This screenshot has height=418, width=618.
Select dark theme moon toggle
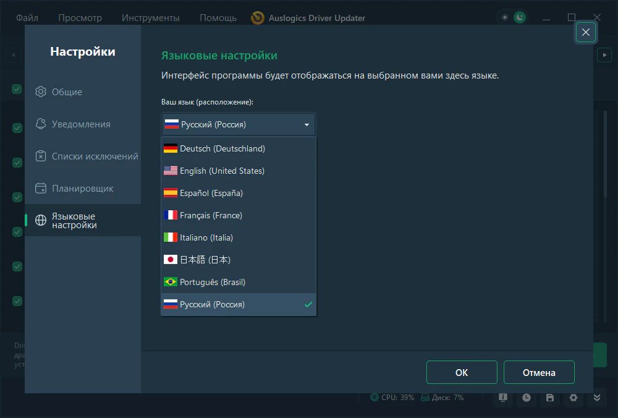pos(520,18)
